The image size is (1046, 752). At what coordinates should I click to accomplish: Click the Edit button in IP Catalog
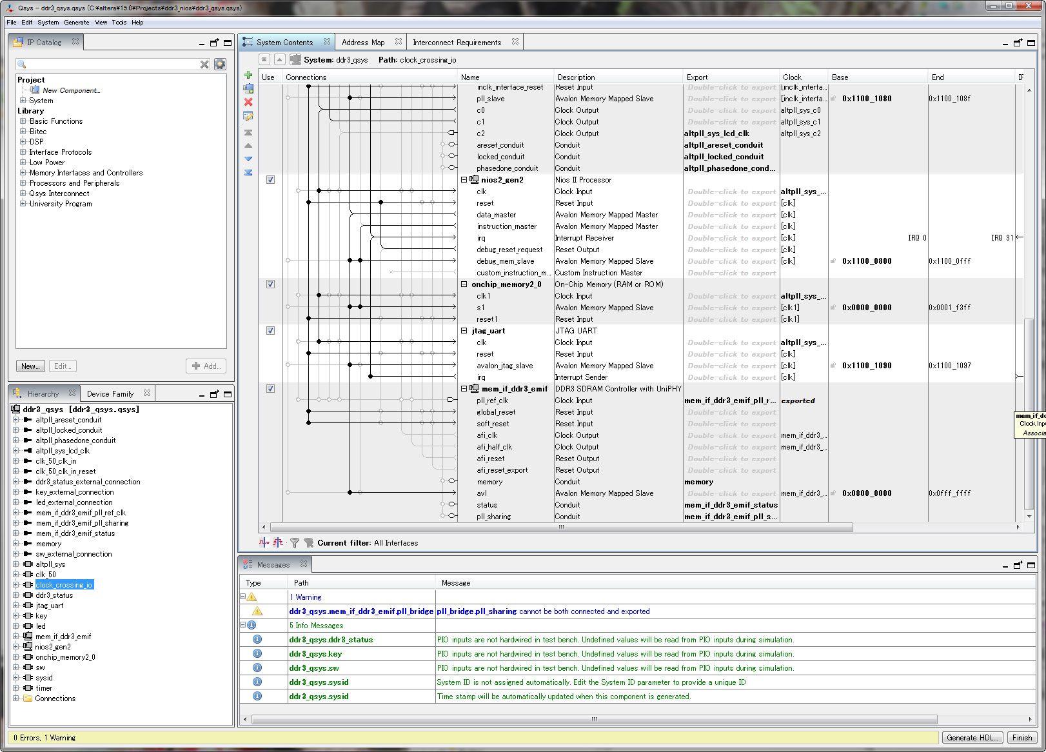(63, 366)
